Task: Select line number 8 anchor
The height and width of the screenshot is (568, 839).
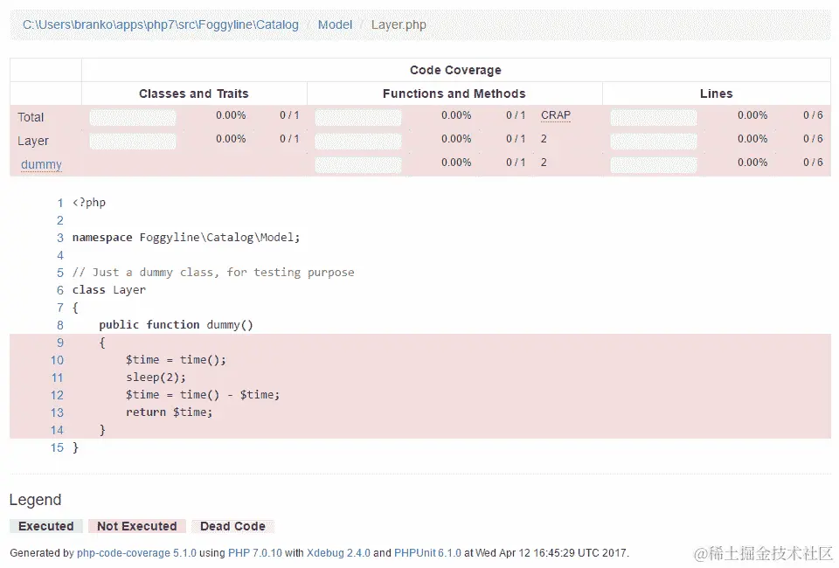Action: (x=60, y=325)
